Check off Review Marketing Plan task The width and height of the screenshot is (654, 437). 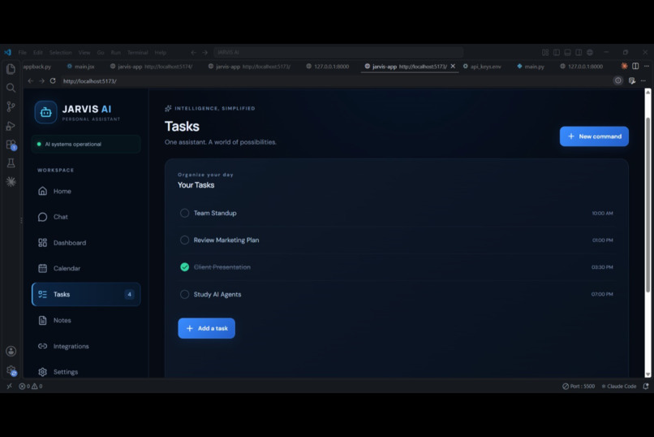pyautogui.click(x=184, y=240)
